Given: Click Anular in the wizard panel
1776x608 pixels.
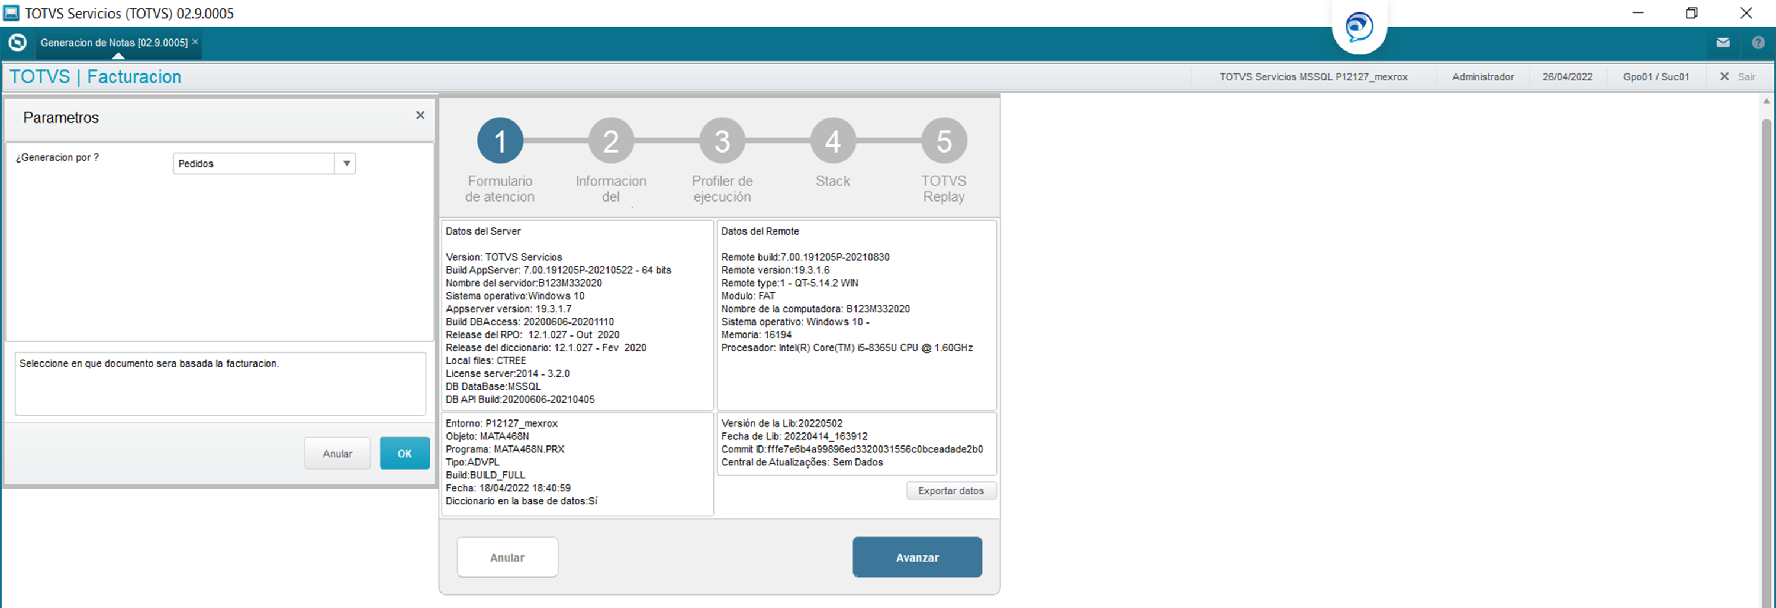Looking at the screenshot, I should pos(507,557).
